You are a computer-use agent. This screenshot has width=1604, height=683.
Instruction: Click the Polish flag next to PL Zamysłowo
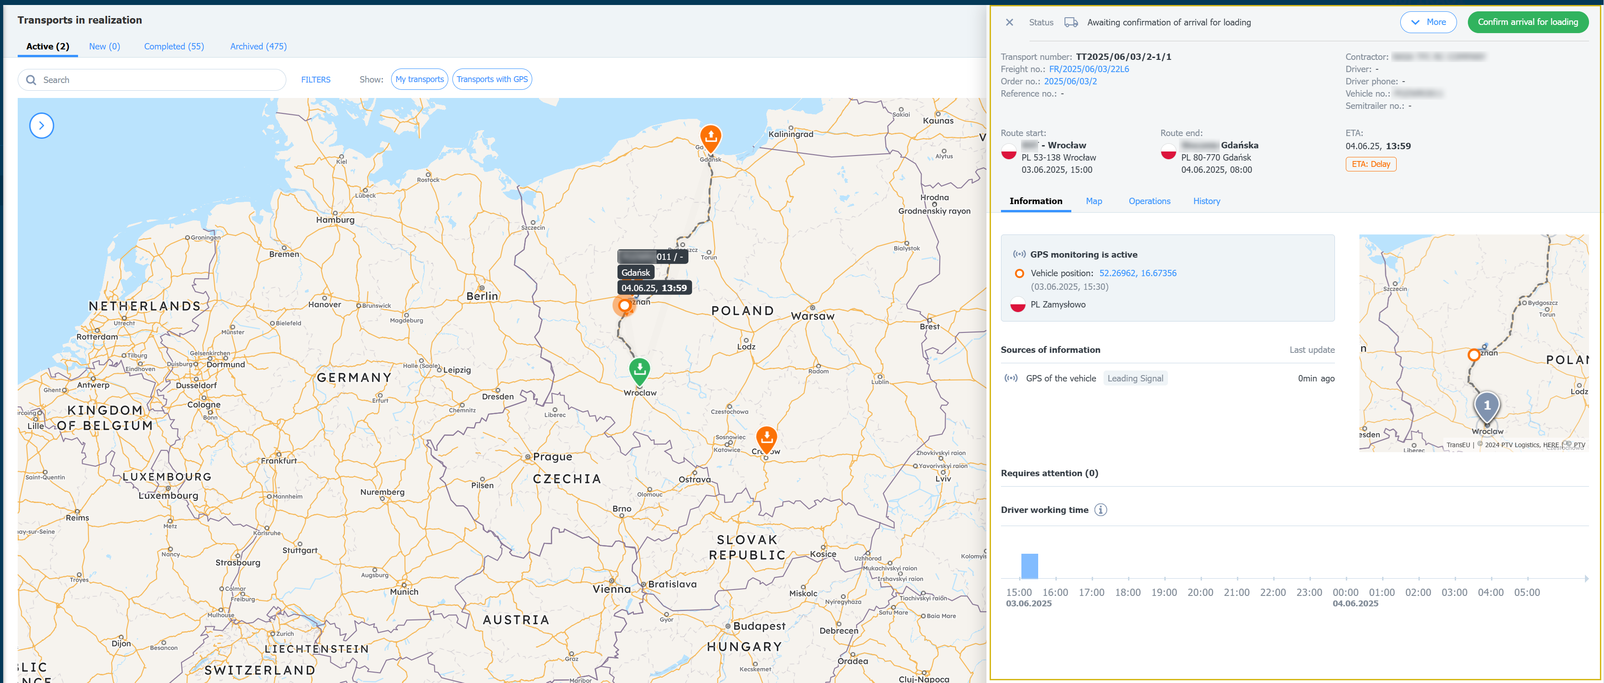pos(1017,304)
